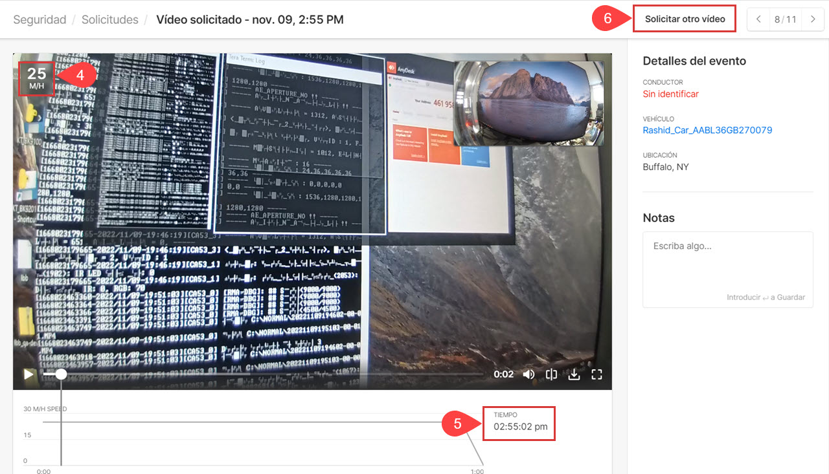Screen dimensions: 829x474
Task: Open the video in fullscreen
Action: (597, 374)
